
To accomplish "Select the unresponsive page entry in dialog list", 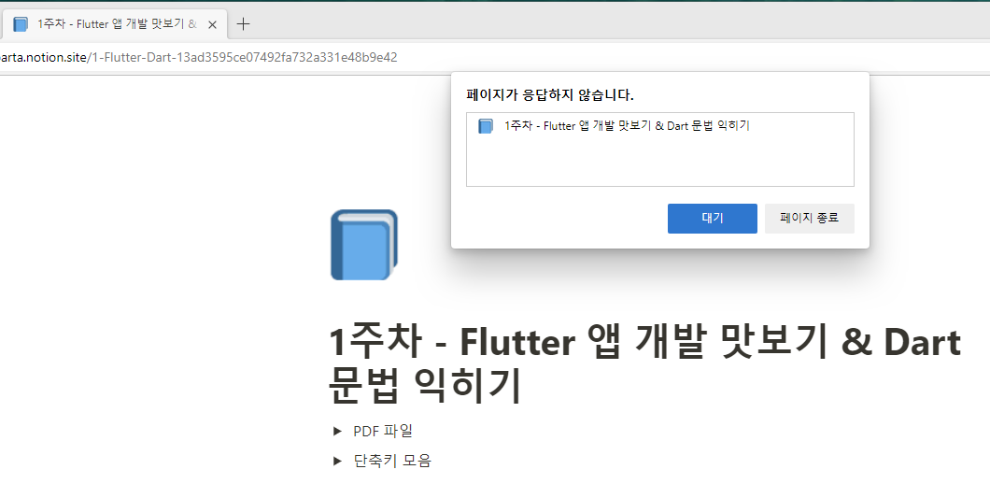I will tap(659, 126).
